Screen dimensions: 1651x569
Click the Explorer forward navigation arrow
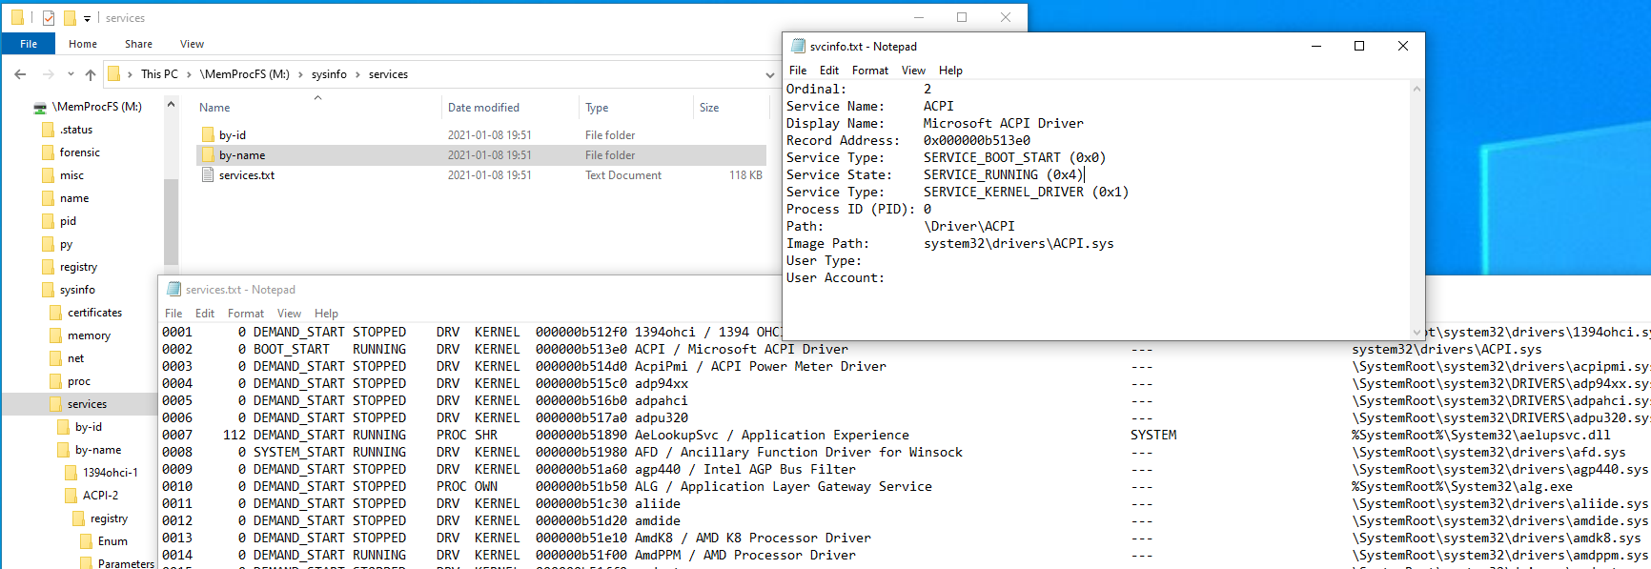(48, 74)
